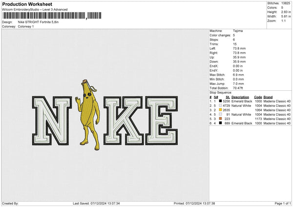
Task: Click the embroidered letter N in the preview
Action: 52,121
